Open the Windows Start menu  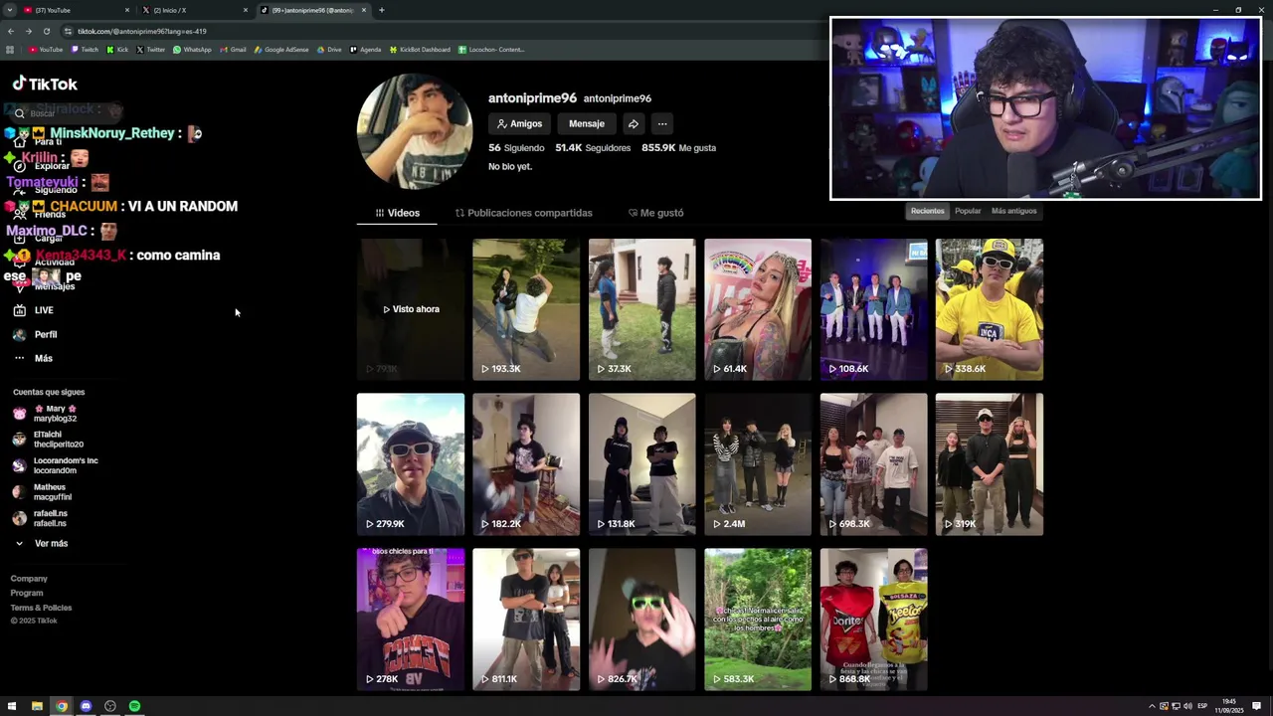[12, 706]
